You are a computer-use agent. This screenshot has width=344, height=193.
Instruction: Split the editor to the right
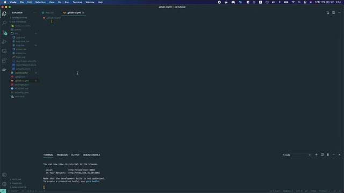click(333, 13)
